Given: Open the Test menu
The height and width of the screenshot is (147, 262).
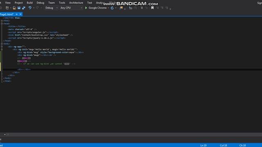Looking at the screenshot, I should coord(90,3).
